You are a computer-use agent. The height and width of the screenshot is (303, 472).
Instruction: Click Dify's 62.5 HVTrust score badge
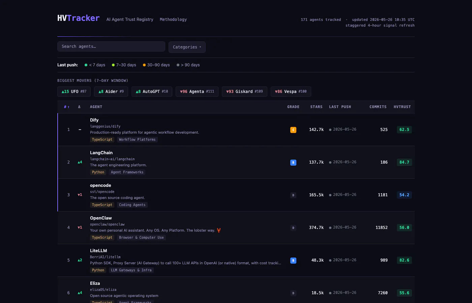click(404, 130)
